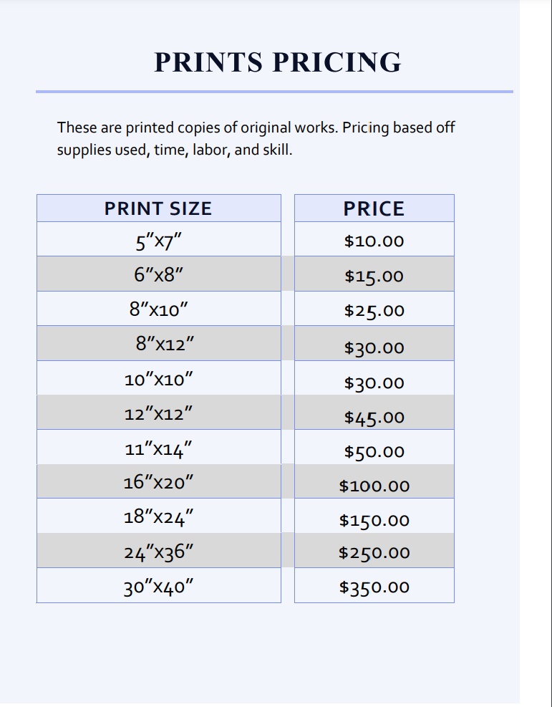Click the $100.00 price cell
The height and width of the screenshot is (707, 552).
coord(374,481)
